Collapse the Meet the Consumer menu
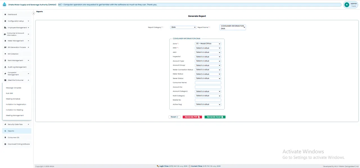The width and height of the screenshot is (360, 168). 17,80
